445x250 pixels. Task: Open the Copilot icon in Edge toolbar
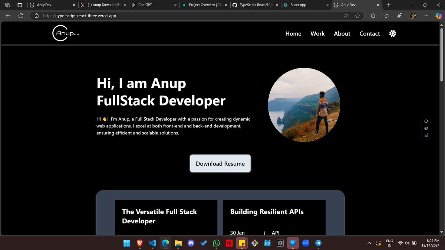[438, 16]
